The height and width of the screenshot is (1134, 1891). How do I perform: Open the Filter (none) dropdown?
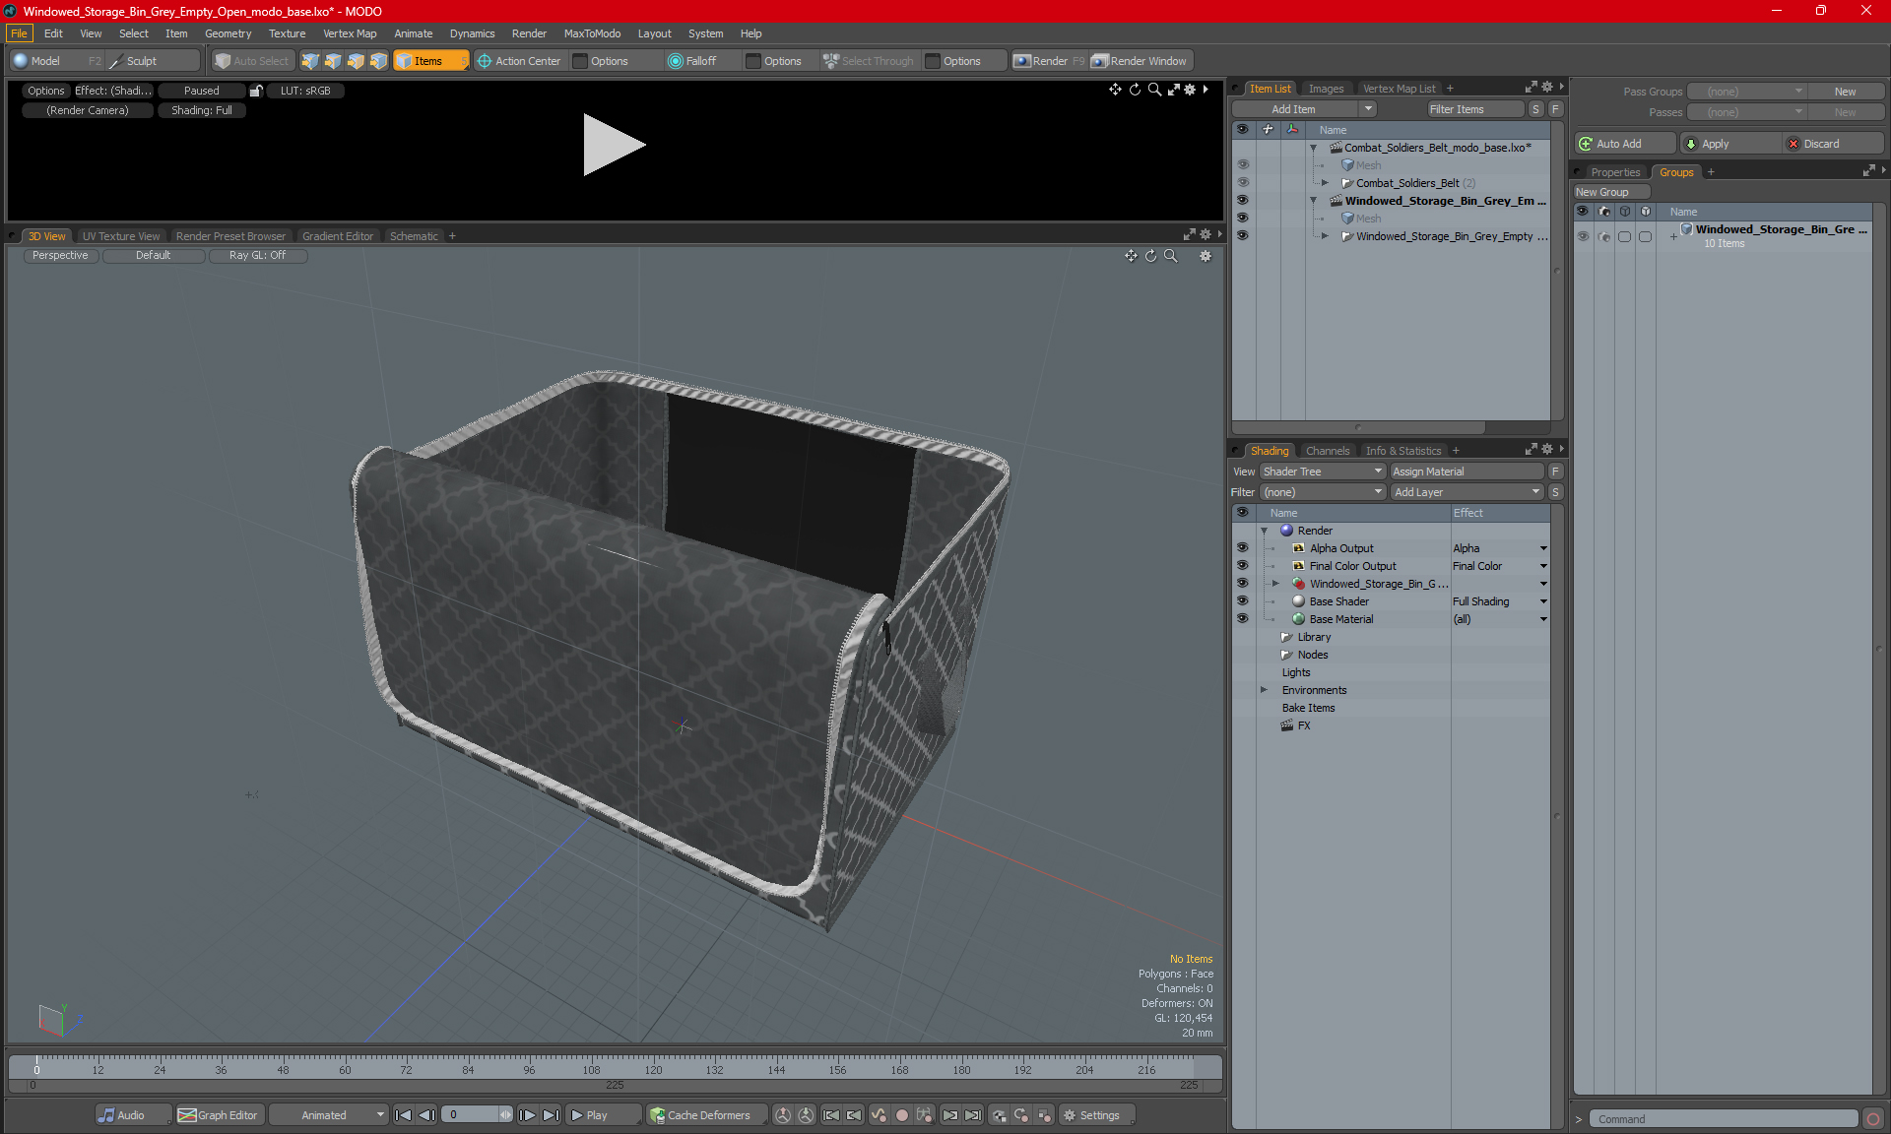coord(1323,492)
